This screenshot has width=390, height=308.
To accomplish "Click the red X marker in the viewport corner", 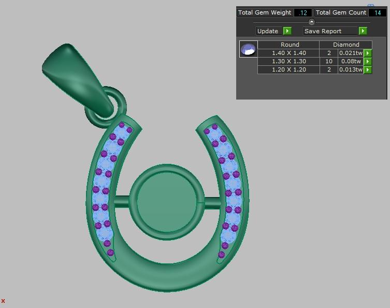I will tap(3, 301).
